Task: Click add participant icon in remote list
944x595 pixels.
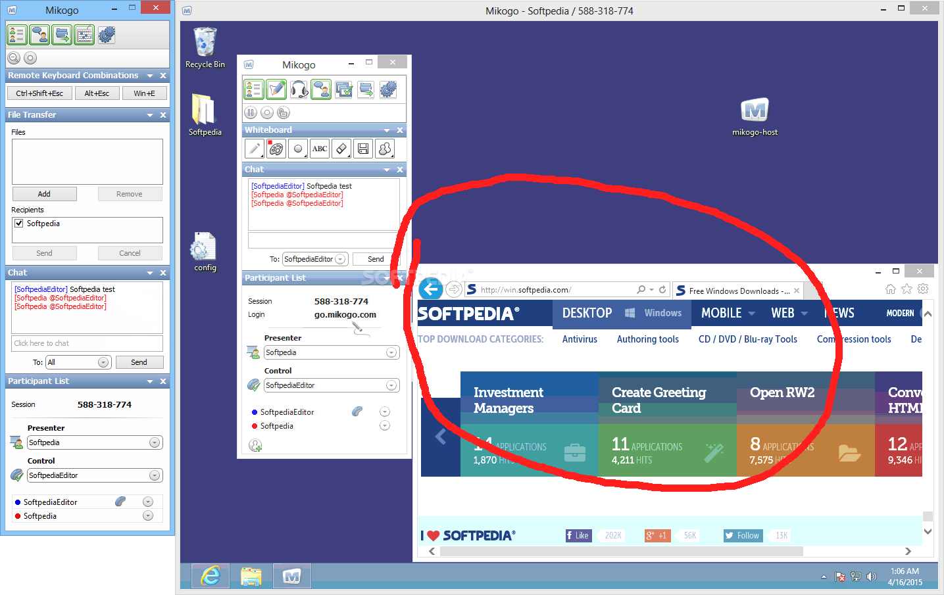Action: point(255,446)
